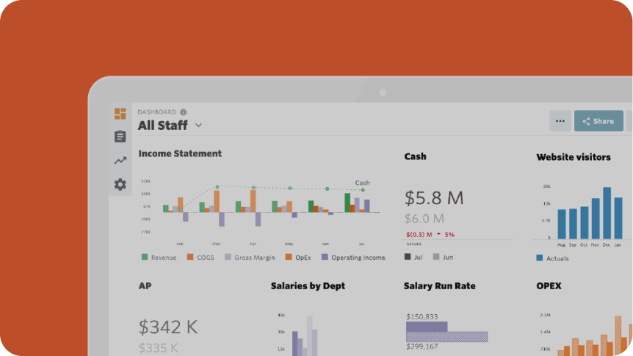Click the OpEx legend color swatch

point(289,258)
